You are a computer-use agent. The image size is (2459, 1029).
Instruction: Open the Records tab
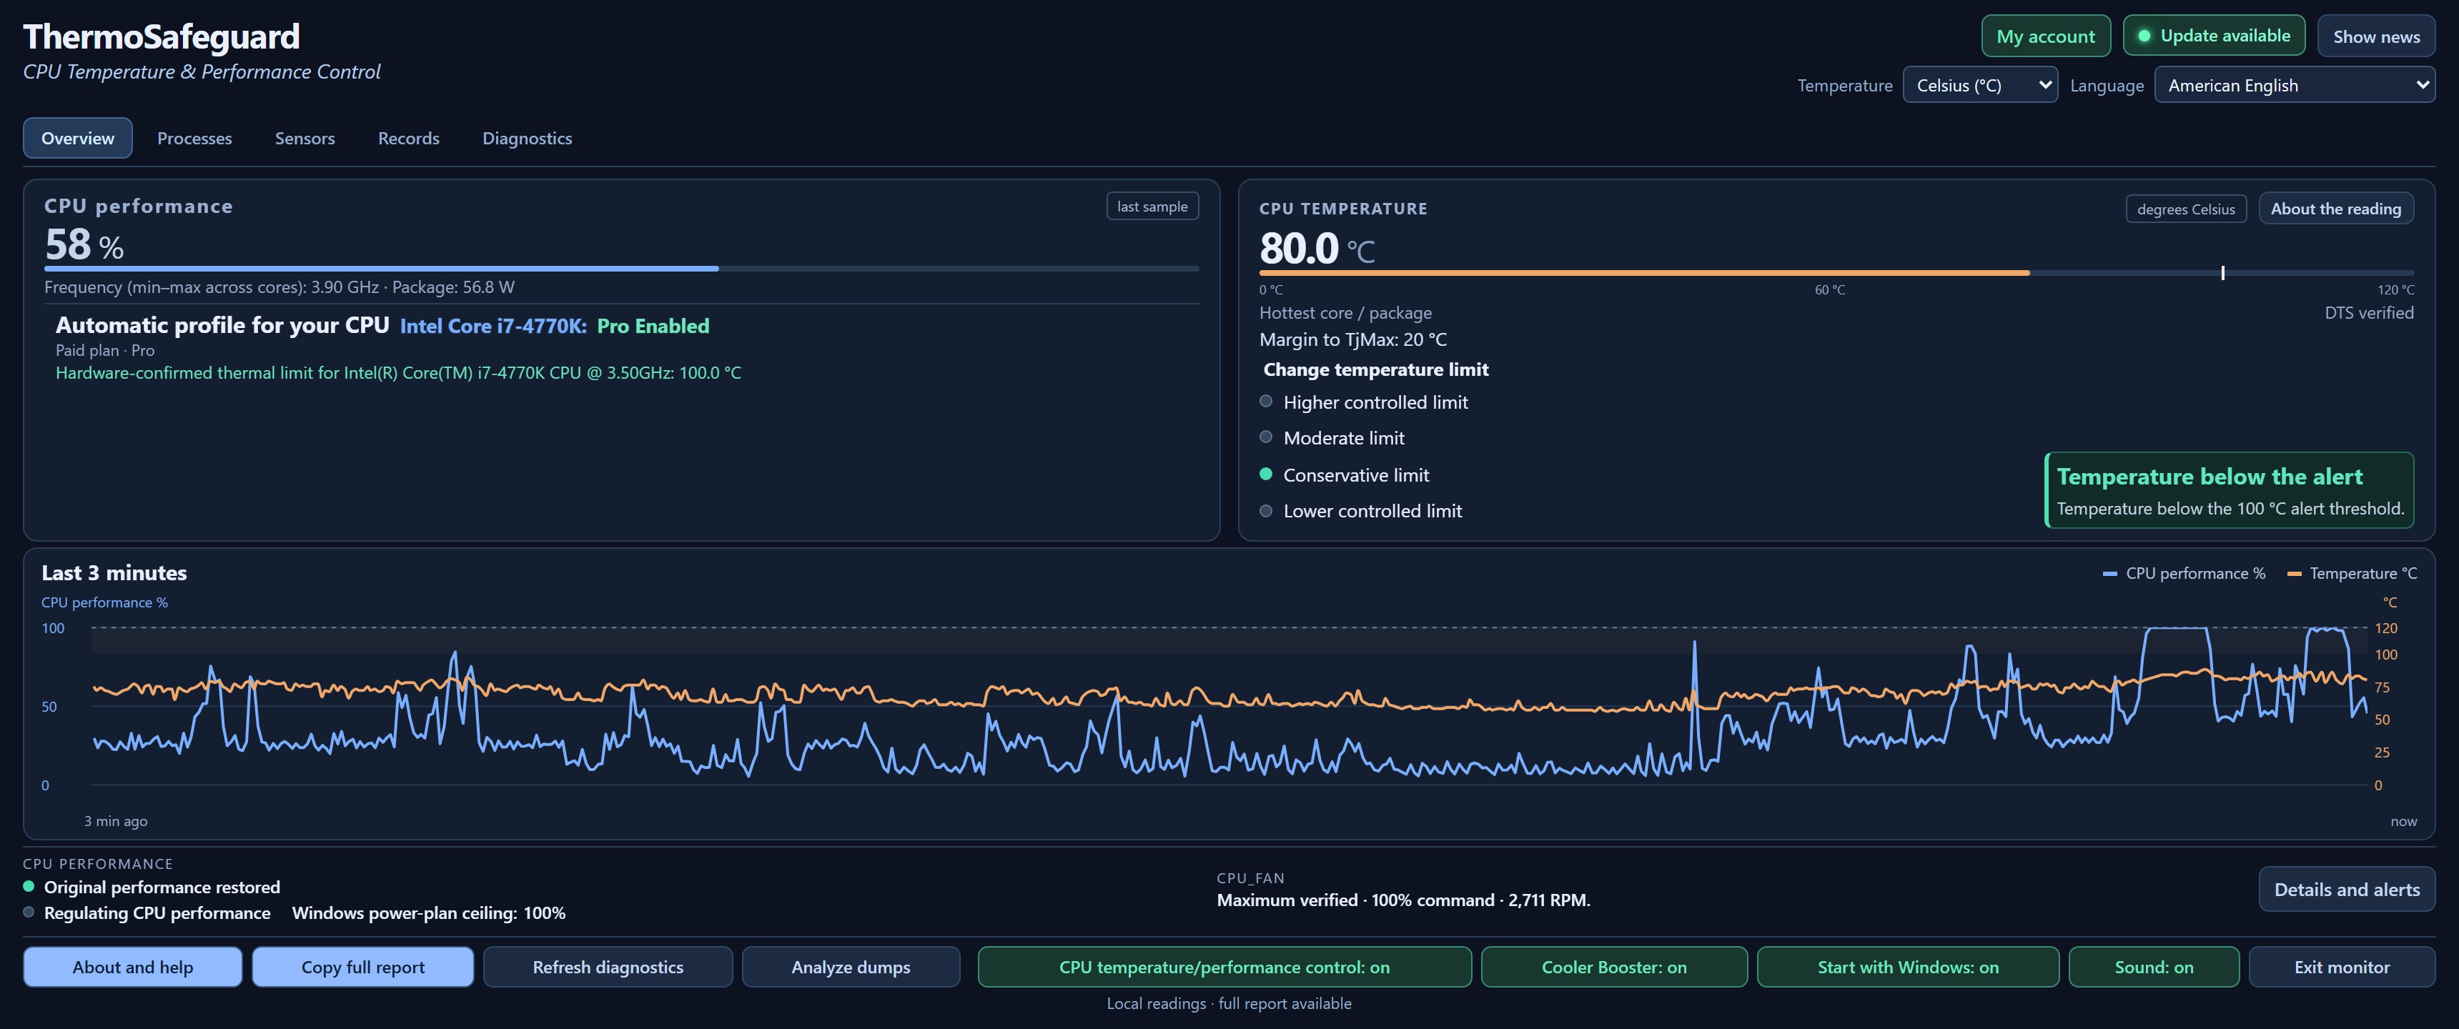coord(409,139)
